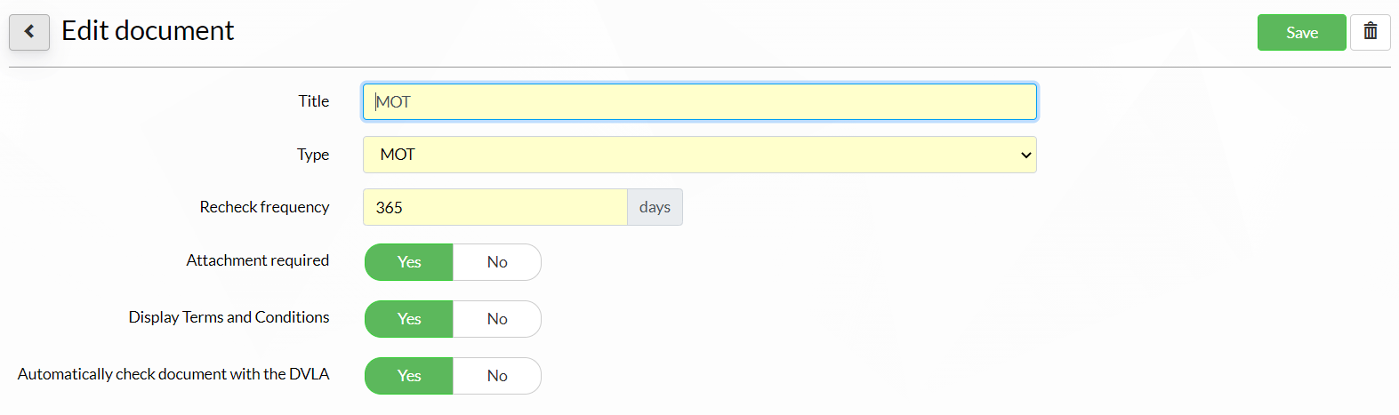Focus the Title text field containing MOT
This screenshot has height=415, width=1399.
[x=700, y=101]
